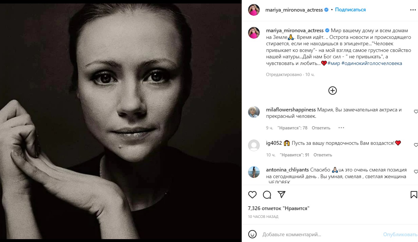Open #одинокийголосчеловека hashtag

click(x=372, y=63)
